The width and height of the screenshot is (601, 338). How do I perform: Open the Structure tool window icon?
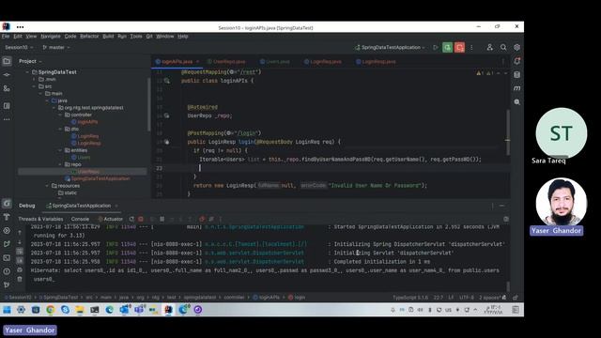pyautogui.click(x=7, y=88)
